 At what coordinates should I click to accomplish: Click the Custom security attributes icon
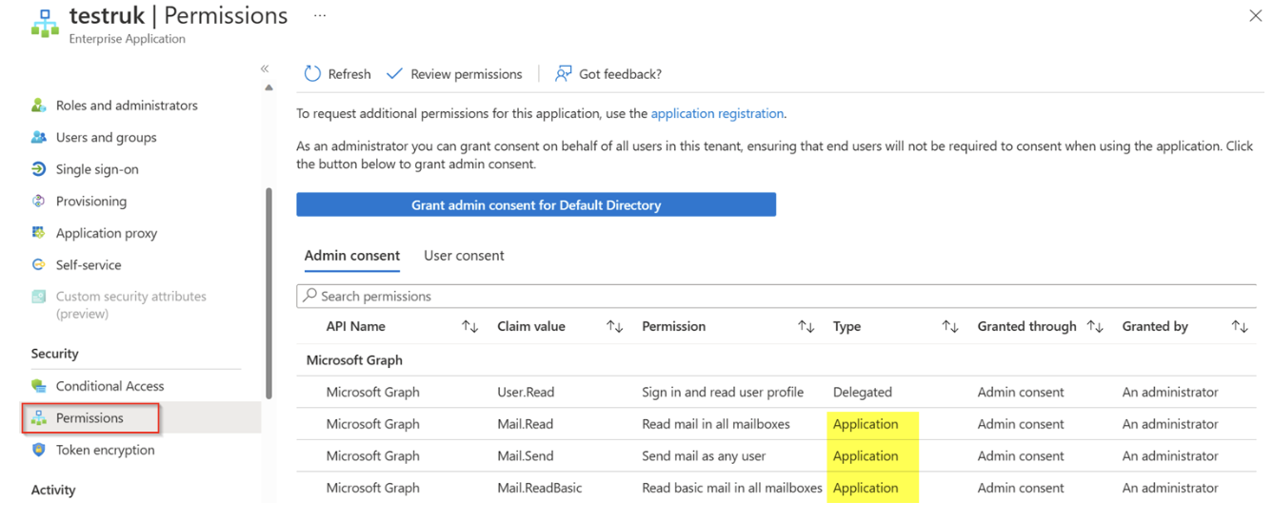[39, 297]
